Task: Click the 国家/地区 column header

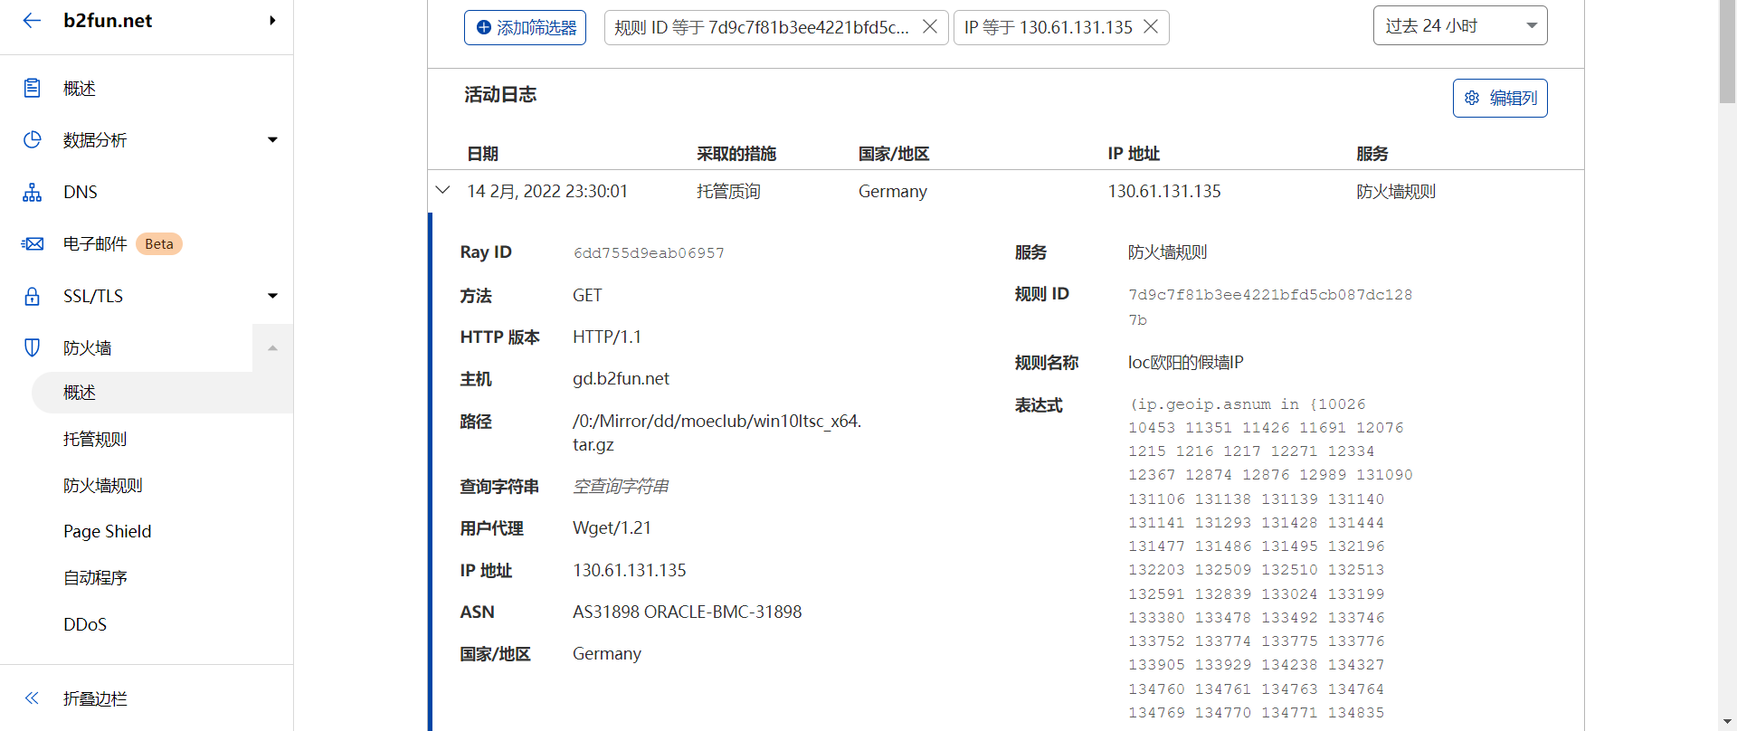Action: (894, 154)
